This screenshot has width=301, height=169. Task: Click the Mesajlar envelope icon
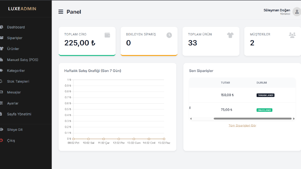(x=2, y=92)
